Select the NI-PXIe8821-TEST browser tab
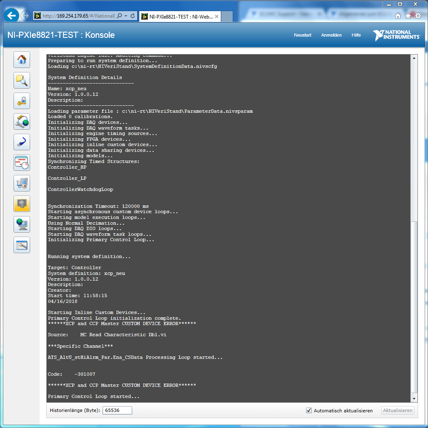428x428 pixels. click(177, 17)
